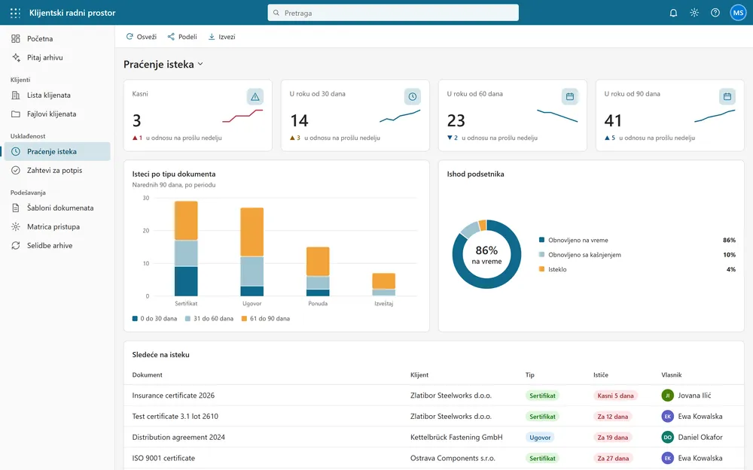Click the Fajlovi klijenata folder icon
The height and width of the screenshot is (470, 753).
click(x=16, y=114)
